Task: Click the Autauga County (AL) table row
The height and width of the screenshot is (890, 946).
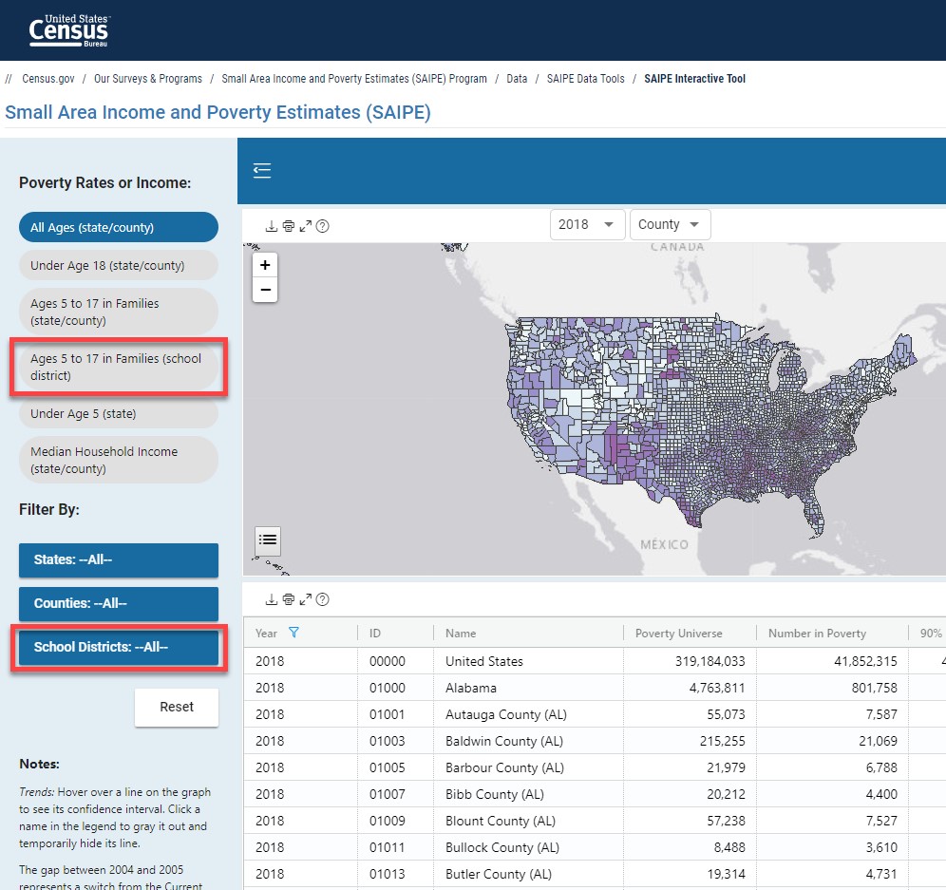Action: coord(504,714)
